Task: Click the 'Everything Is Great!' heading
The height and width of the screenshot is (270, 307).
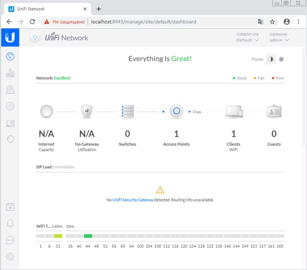Action: 160,59
